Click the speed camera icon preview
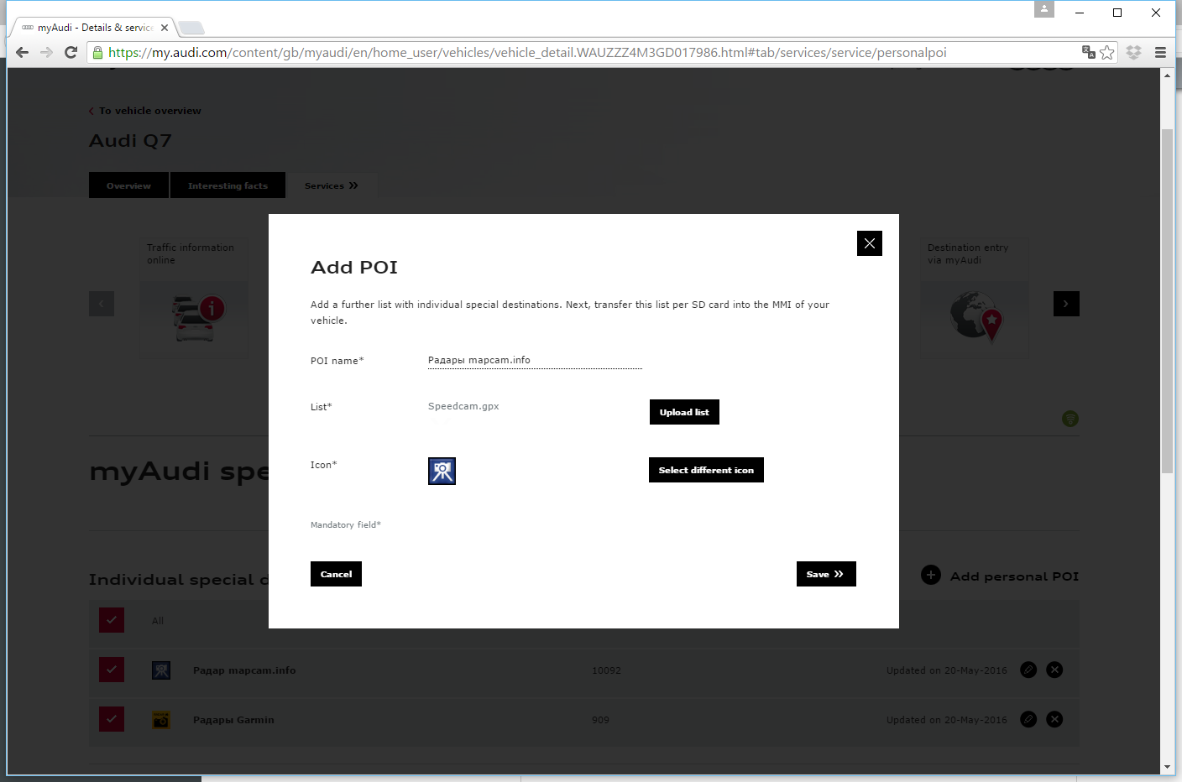Viewport: 1182px width, 782px height. (x=442, y=471)
